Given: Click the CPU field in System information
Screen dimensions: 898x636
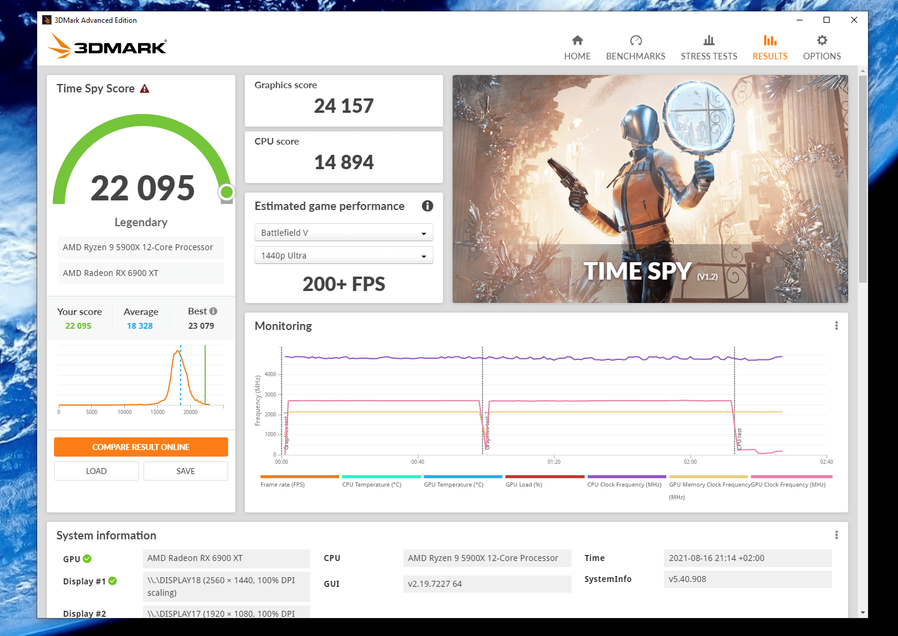Looking at the screenshot, I should coord(487,558).
